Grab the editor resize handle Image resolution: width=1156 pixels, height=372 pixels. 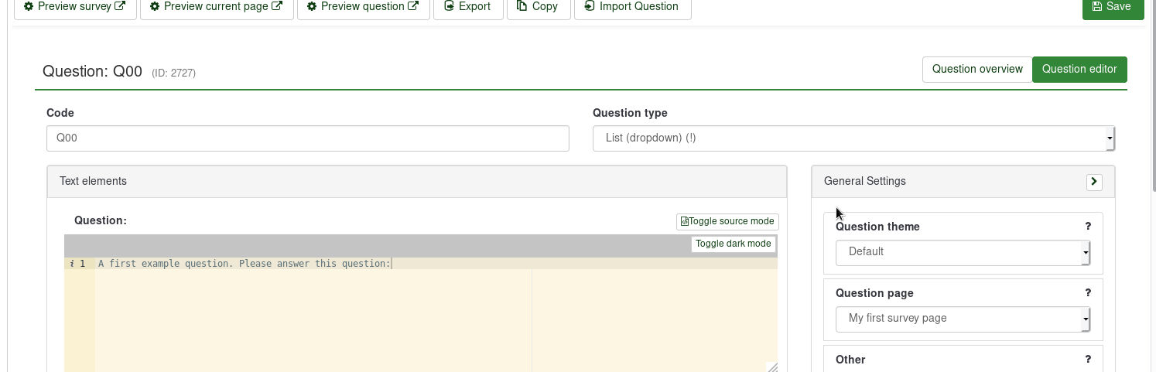(x=772, y=367)
